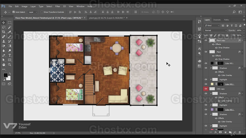
Task: Click the background white color swatch
Action: pyautogui.click(x=9, y=78)
